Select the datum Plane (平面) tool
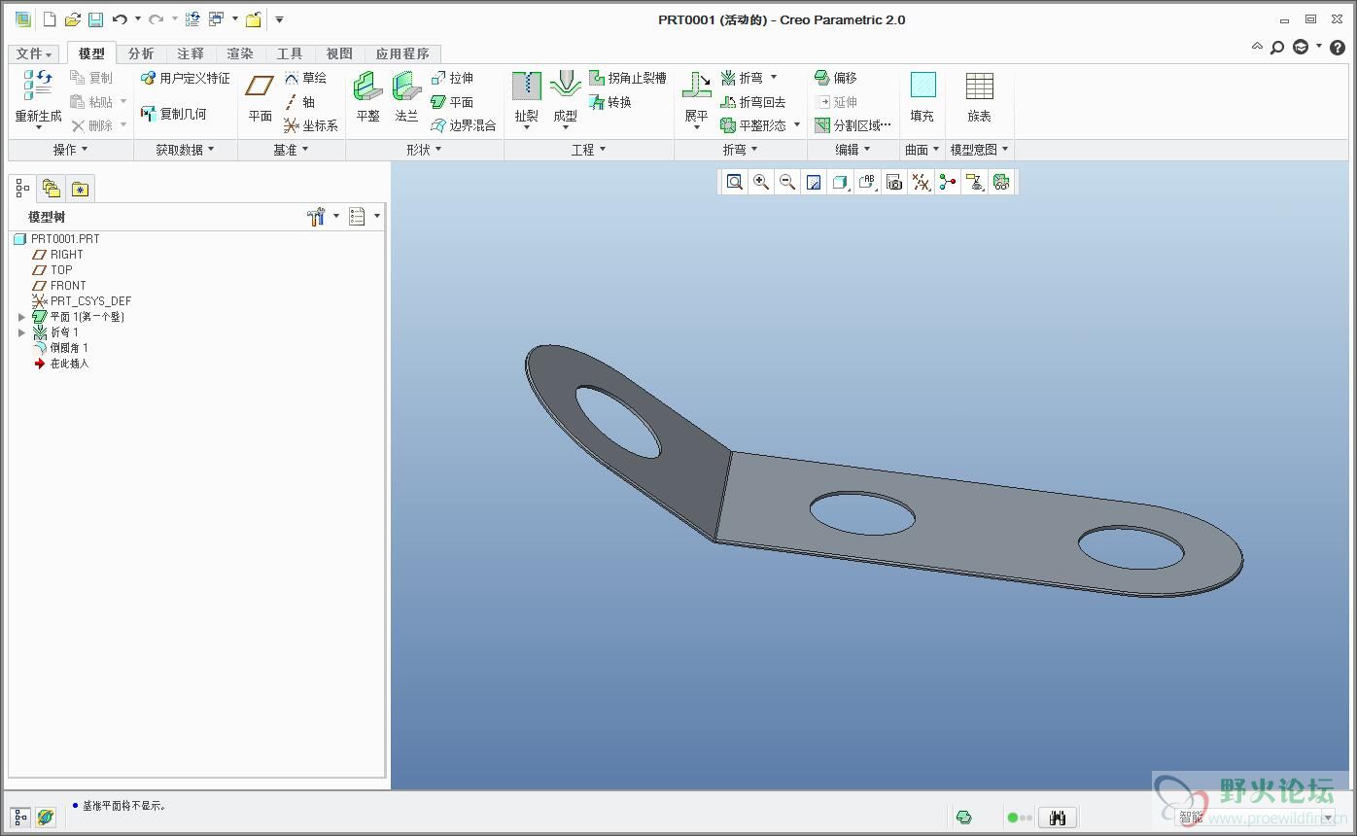Viewport: 1357px width, 836px height. click(260, 98)
